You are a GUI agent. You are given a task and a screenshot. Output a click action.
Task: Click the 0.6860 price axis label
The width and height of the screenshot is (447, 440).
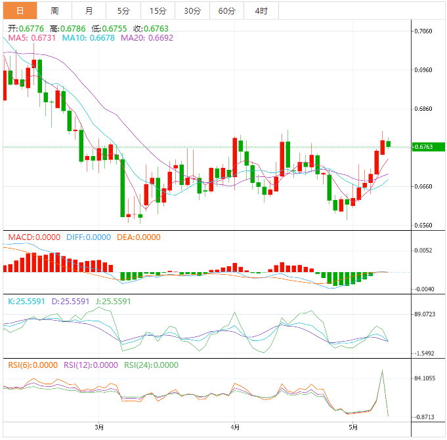coord(423,109)
